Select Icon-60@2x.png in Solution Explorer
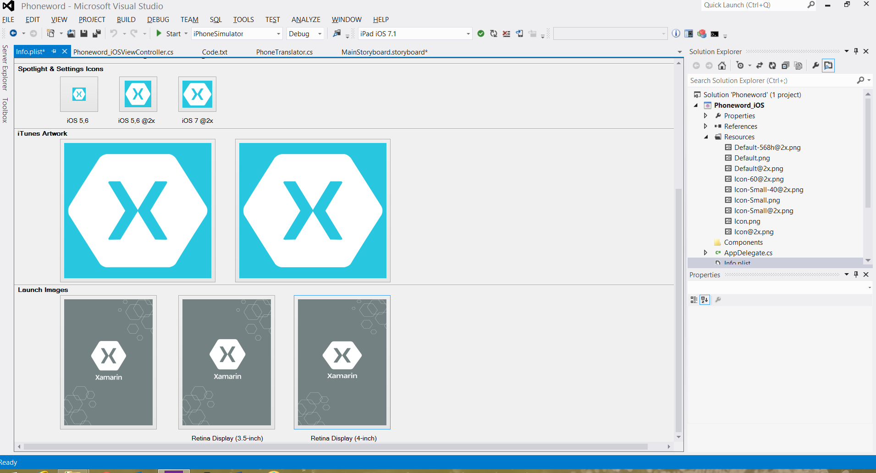876x473 pixels. (x=759, y=179)
